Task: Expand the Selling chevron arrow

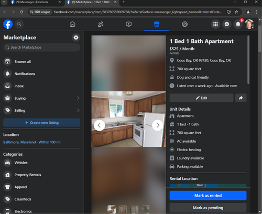Action: click(78, 111)
